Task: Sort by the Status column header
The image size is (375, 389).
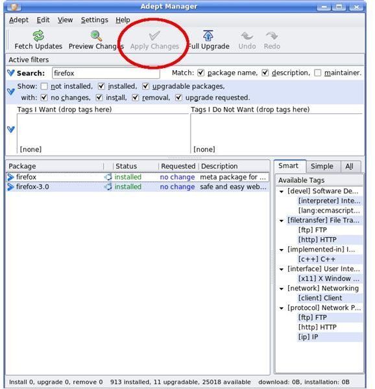Action: click(136, 166)
